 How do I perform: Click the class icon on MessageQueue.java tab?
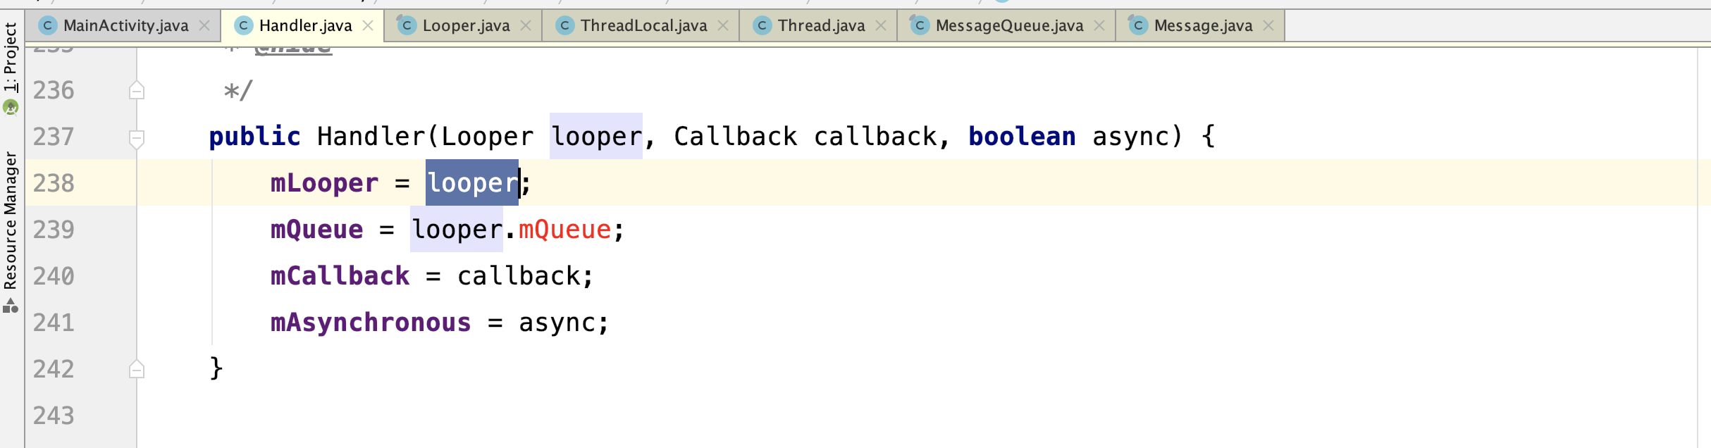coord(919,25)
